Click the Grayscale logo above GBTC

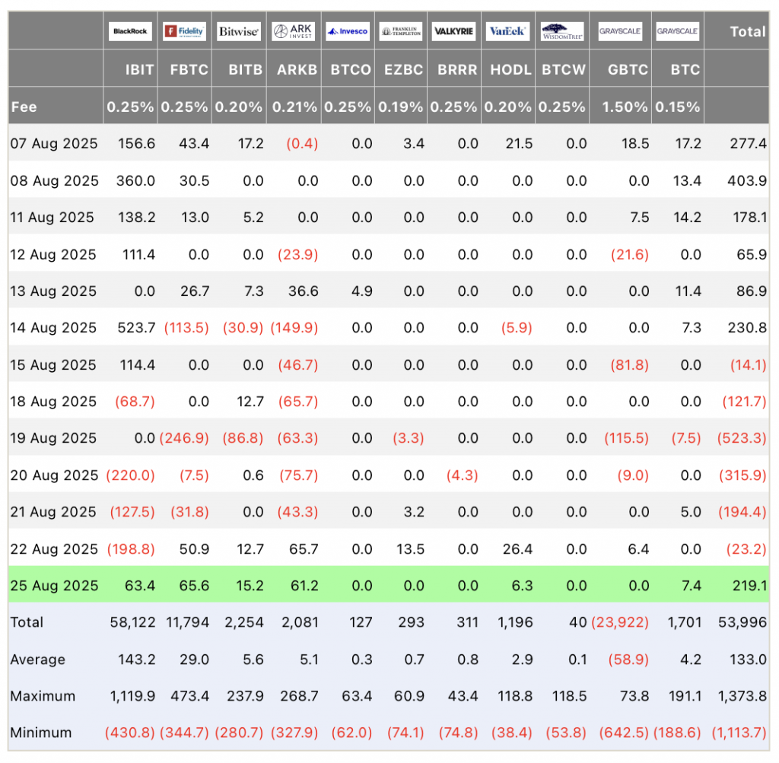point(620,31)
